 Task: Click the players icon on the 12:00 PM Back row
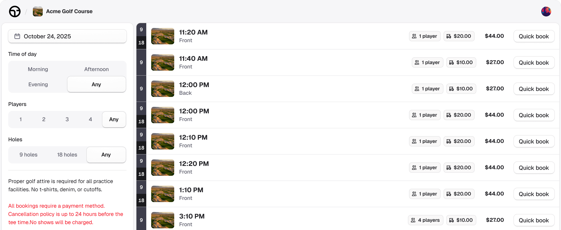(x=417, y=88)
